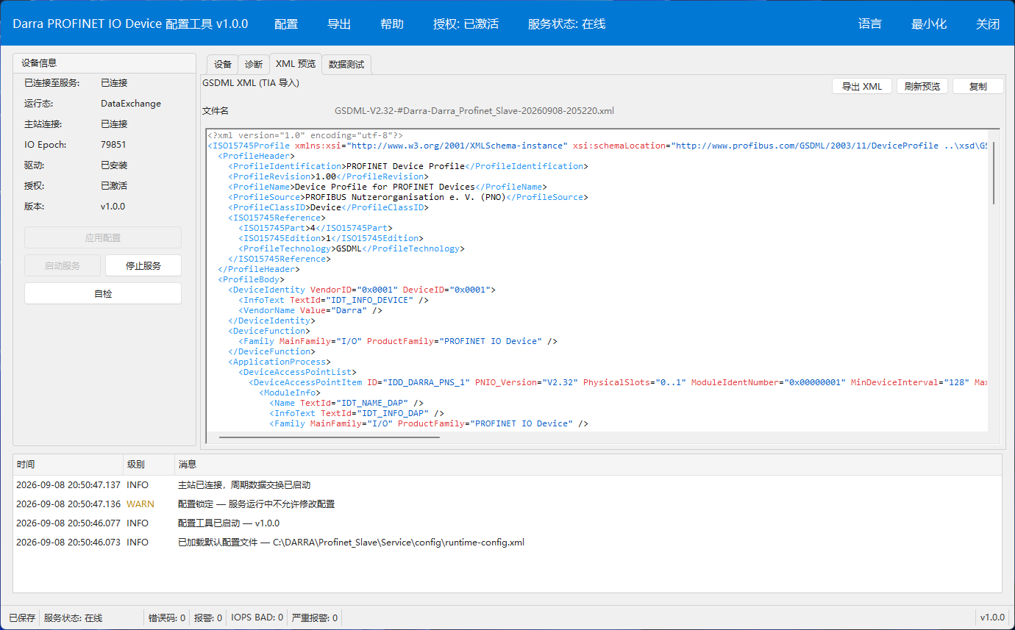Select log row 配置工具已启动 — v1.0.0
This screenshot has height=630, width=1015.
[x=508, y=523]
